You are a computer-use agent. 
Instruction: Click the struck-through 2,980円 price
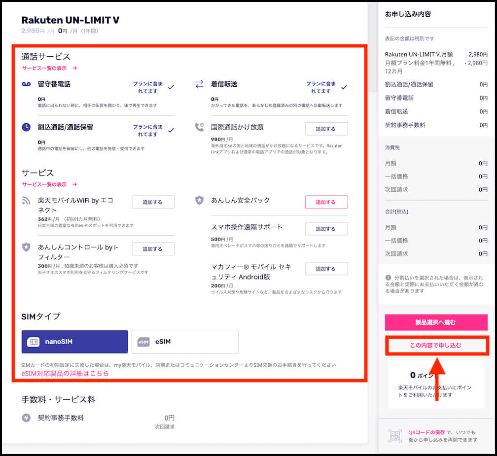[33, 31]
